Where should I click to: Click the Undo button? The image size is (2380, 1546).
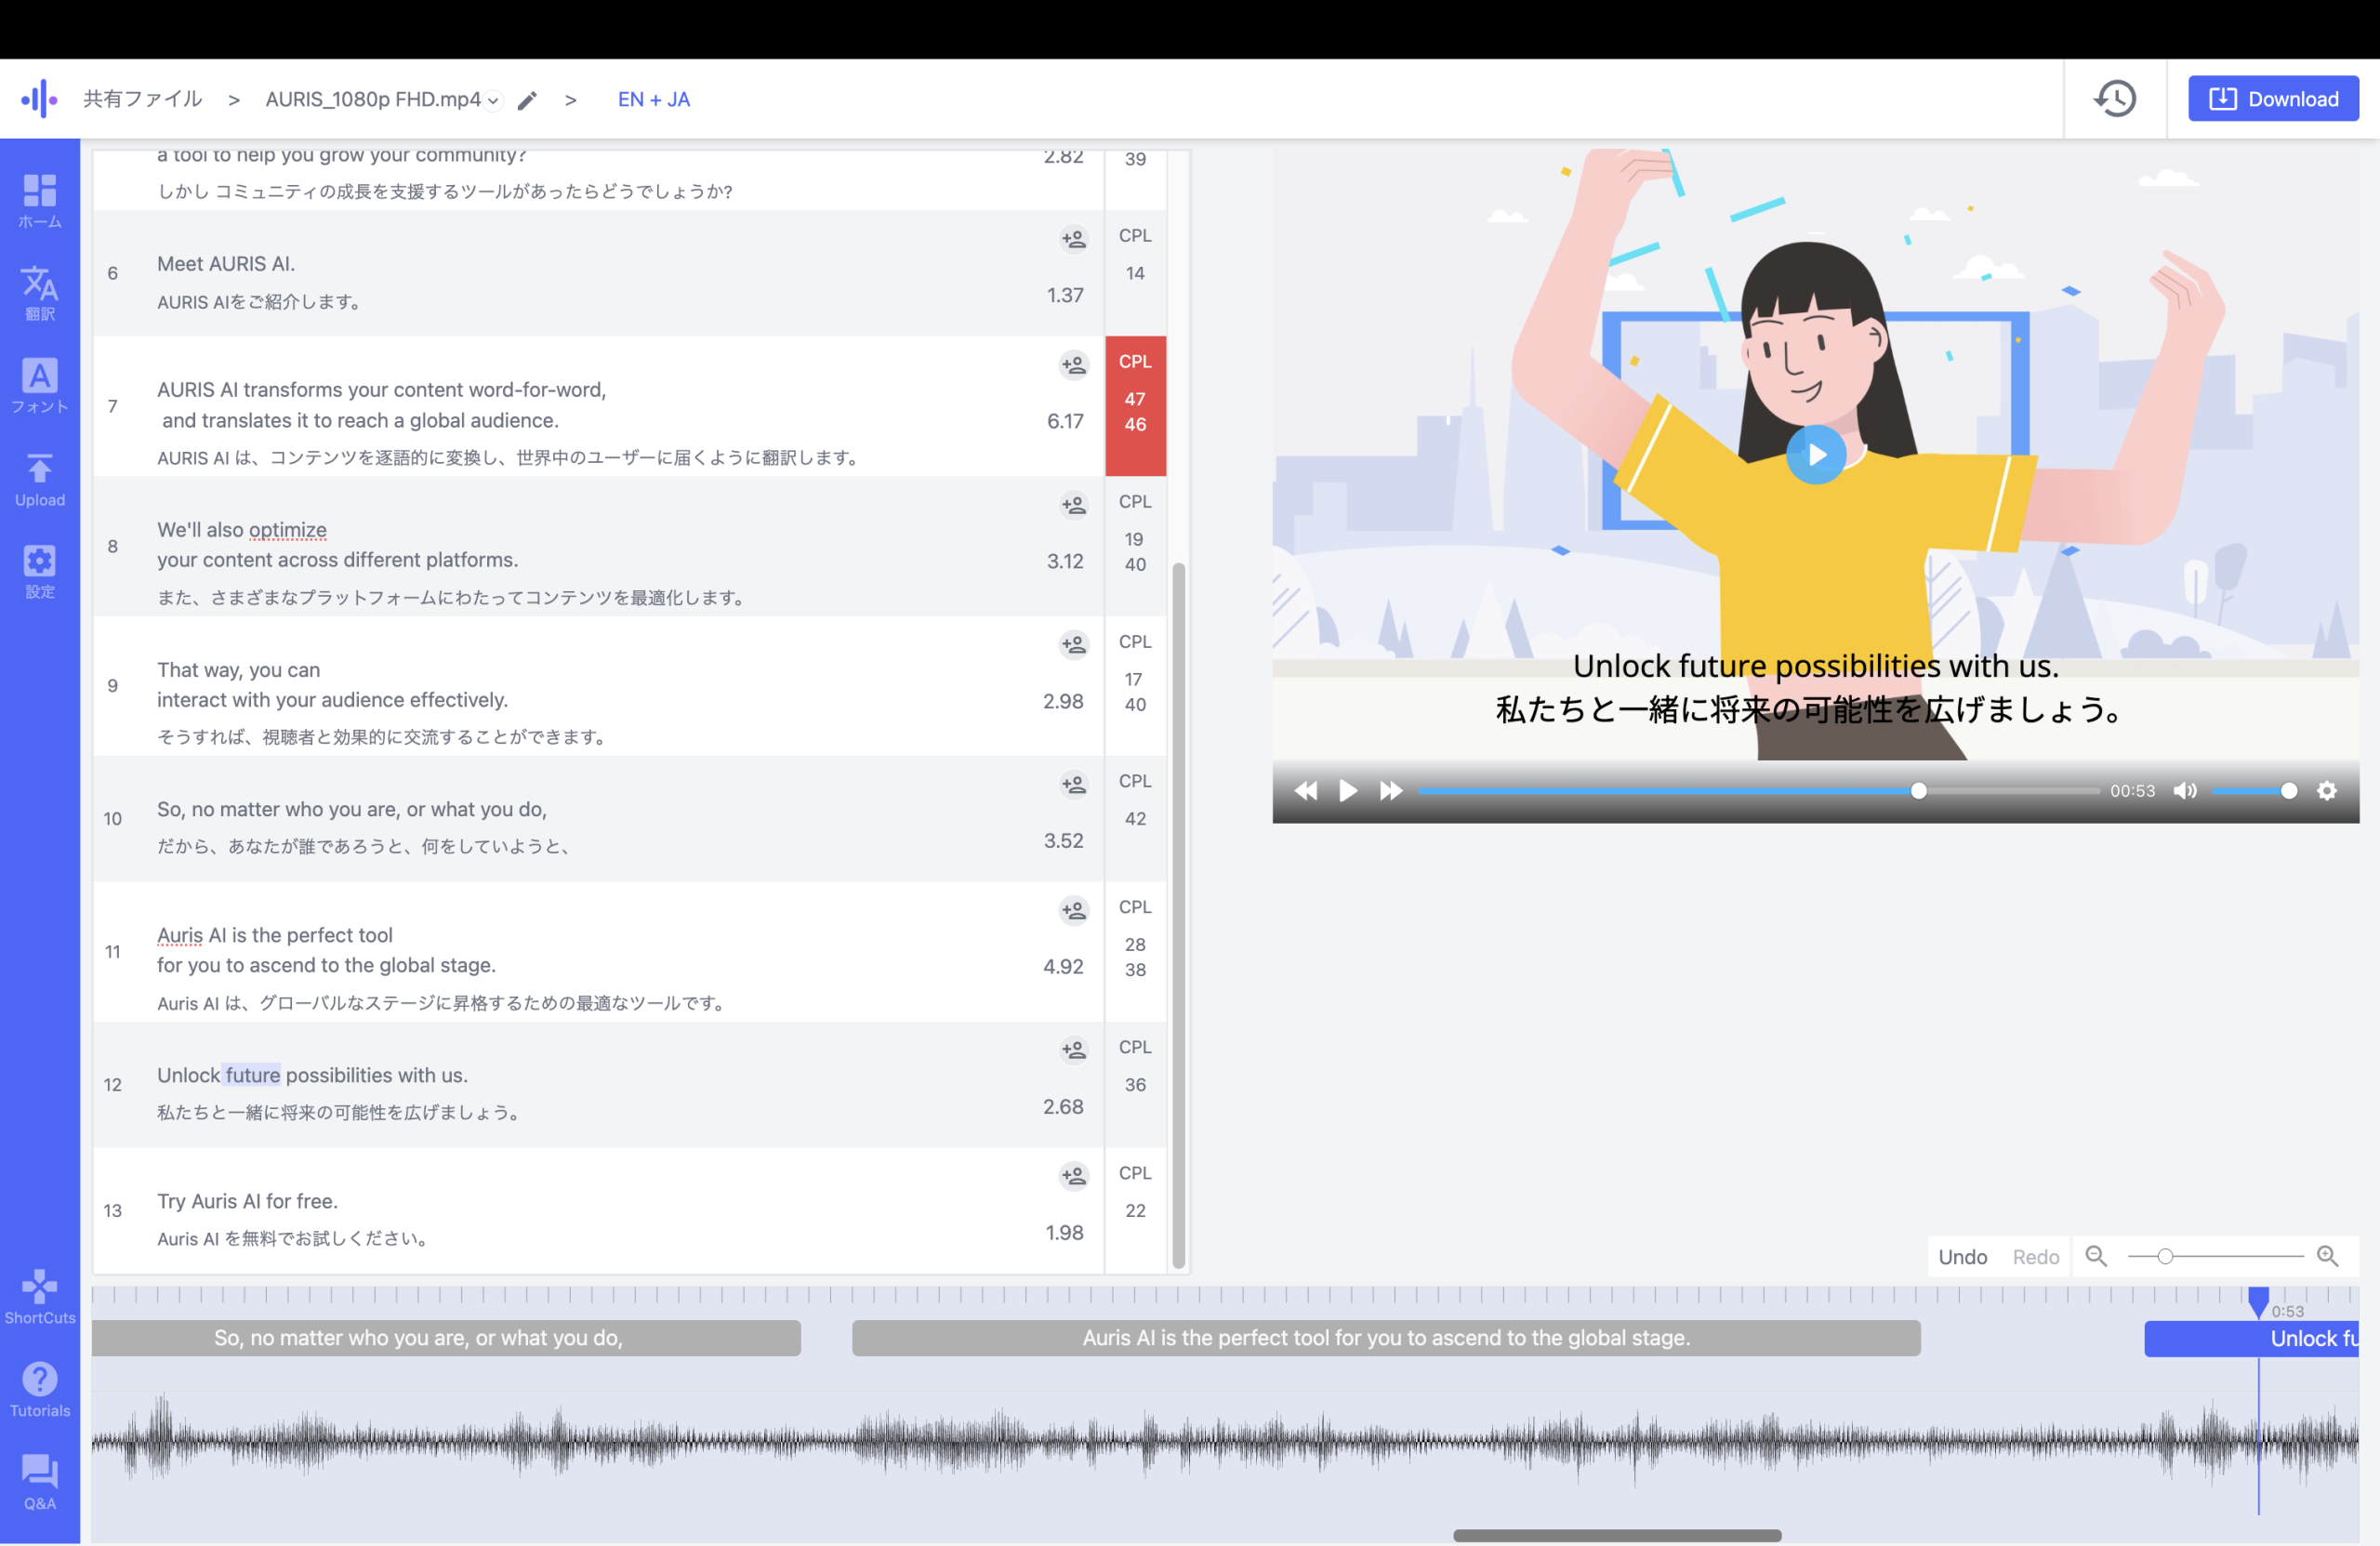tap(1962, 1257)
